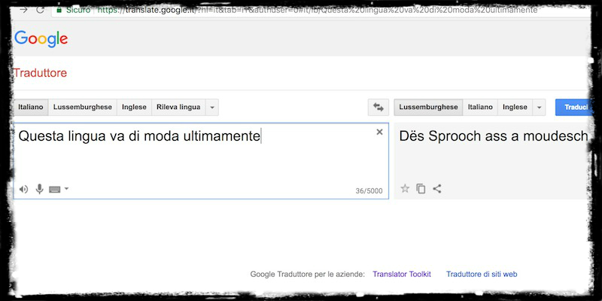Enable Rileva lingua auto-detection
This screenshot has width=602, height=301.
(178, 107)
